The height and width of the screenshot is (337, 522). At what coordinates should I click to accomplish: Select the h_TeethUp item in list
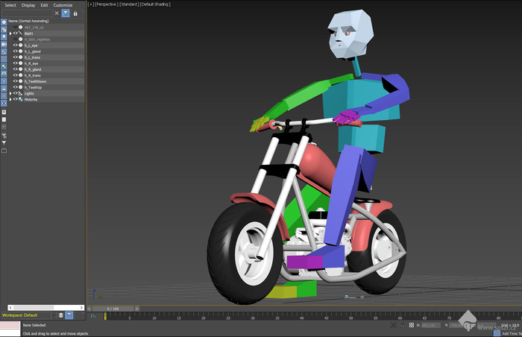click(x=33, y=87)
